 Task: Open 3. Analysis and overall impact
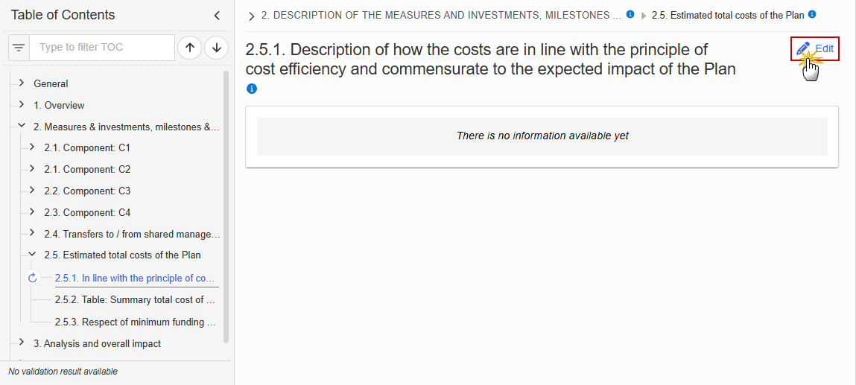point(97,343)
